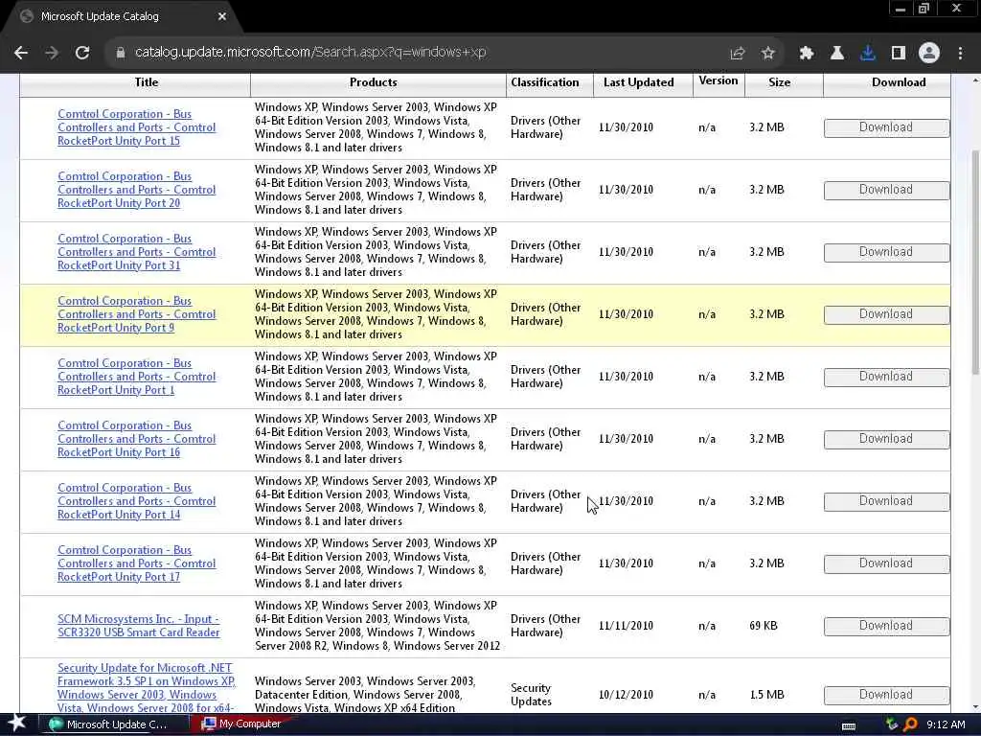The width and height of the screenshot is (981, 736).
Task: Click the address bar URL
Action: coord(311,53)
